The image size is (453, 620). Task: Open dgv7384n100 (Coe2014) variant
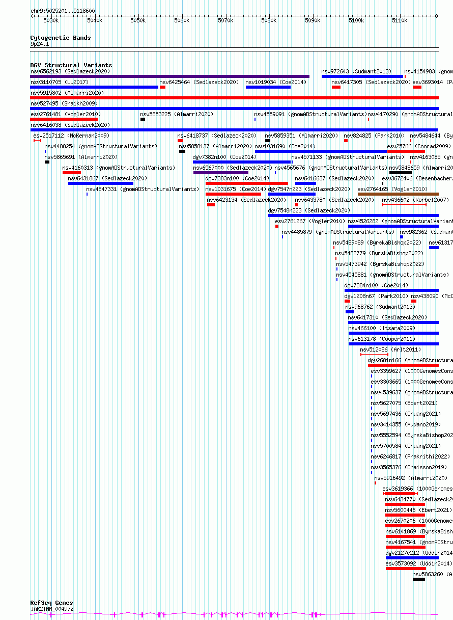coord(376,285)
